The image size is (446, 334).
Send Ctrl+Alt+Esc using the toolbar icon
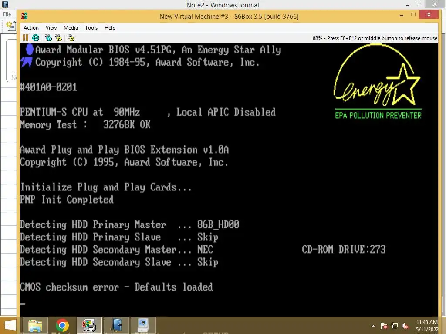58,38
